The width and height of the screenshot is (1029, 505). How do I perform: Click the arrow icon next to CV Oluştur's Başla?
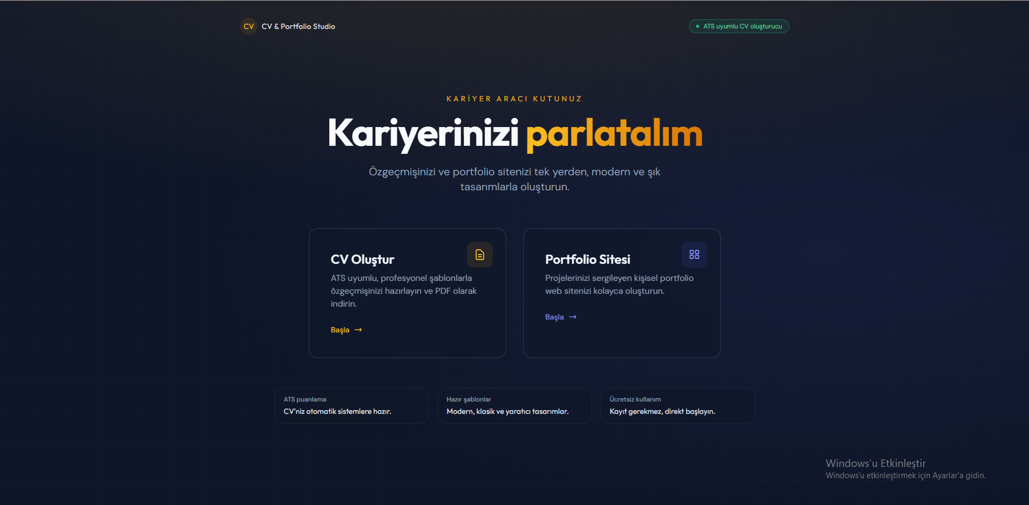[358, 330]
